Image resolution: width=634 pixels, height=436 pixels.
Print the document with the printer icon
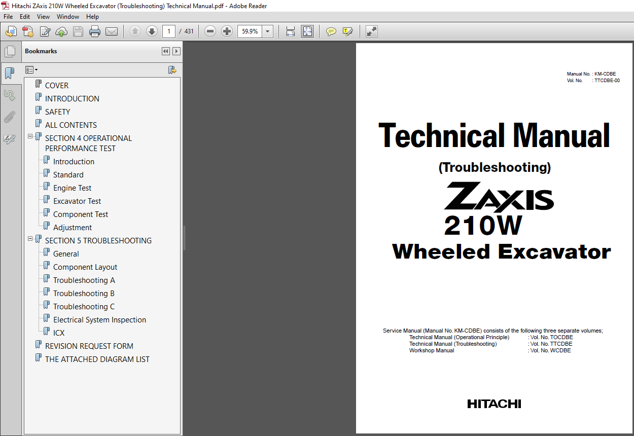tap(95, 31)
